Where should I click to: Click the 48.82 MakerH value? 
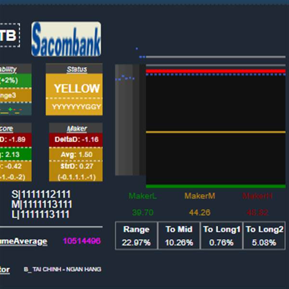point(257,212)
